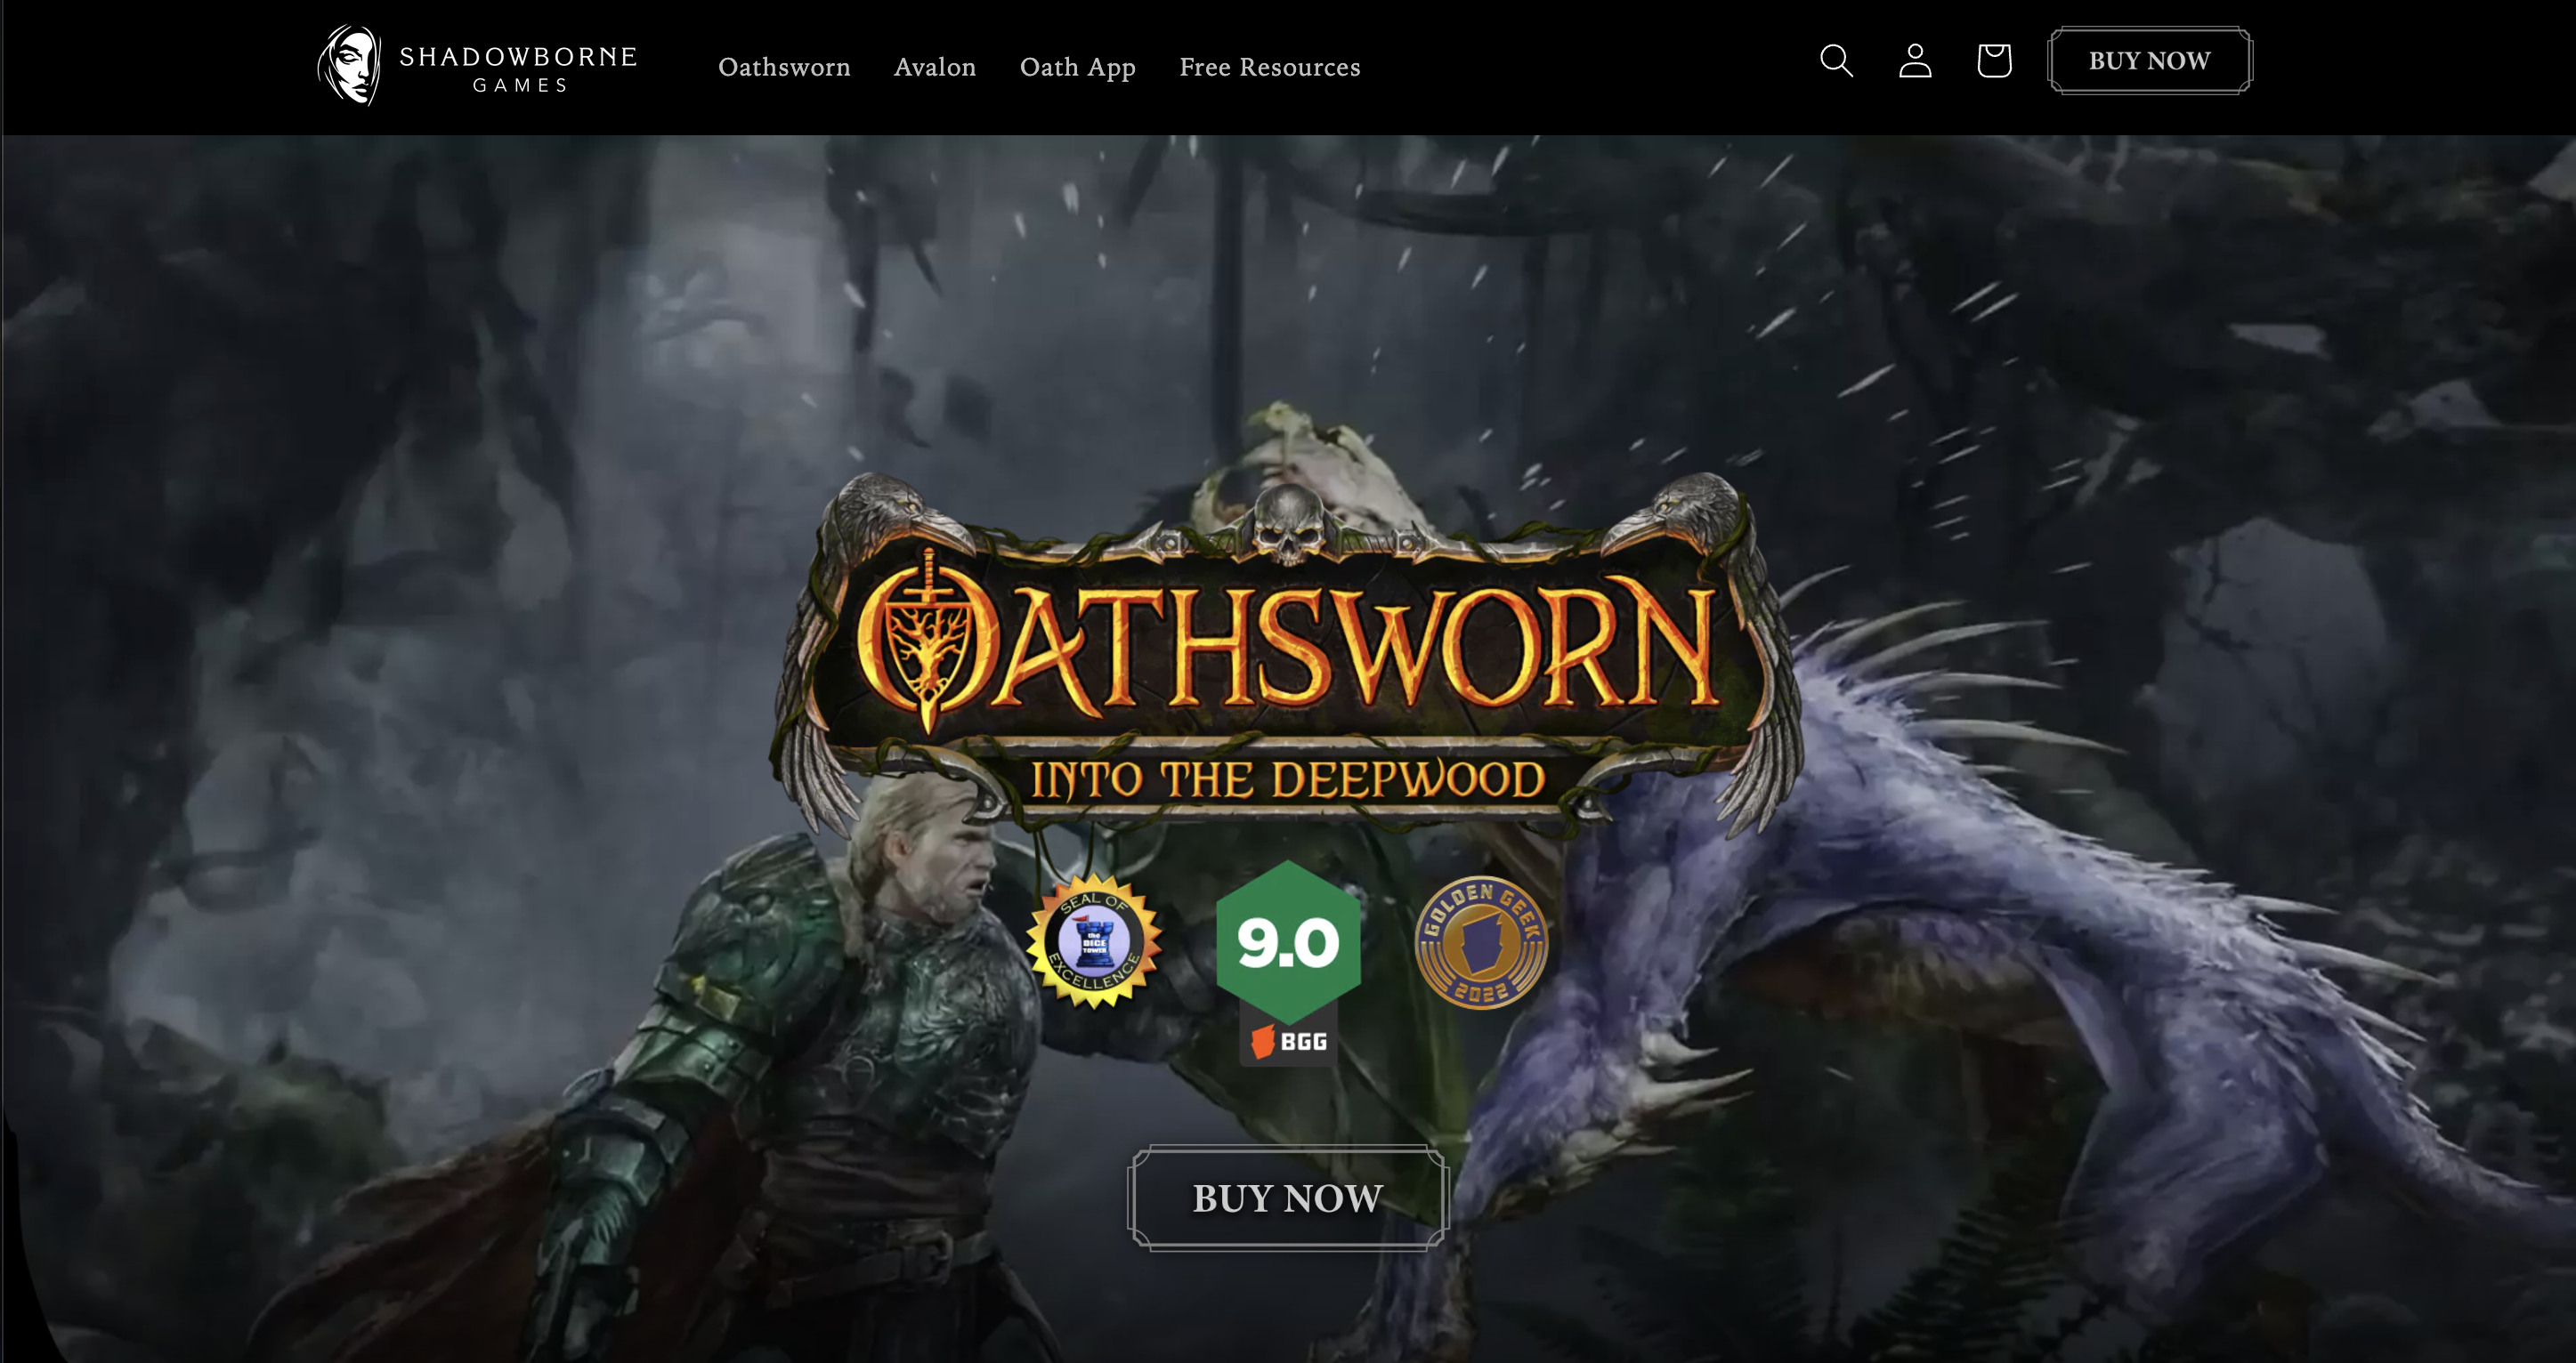Image resolution: width=2576 pixels, height=1363 pixels.
Task: Open the Avalon menu item
Action: 935,67
